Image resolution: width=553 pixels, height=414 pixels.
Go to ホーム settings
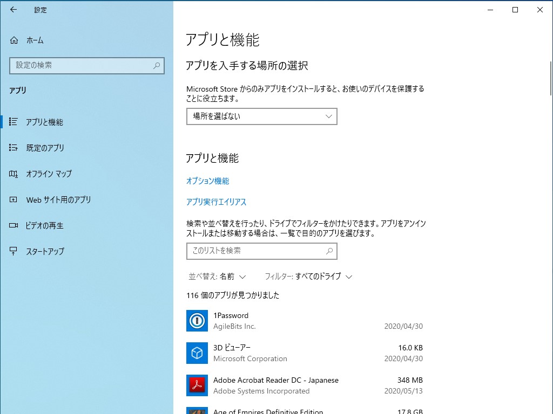click(x=87, y=40)
